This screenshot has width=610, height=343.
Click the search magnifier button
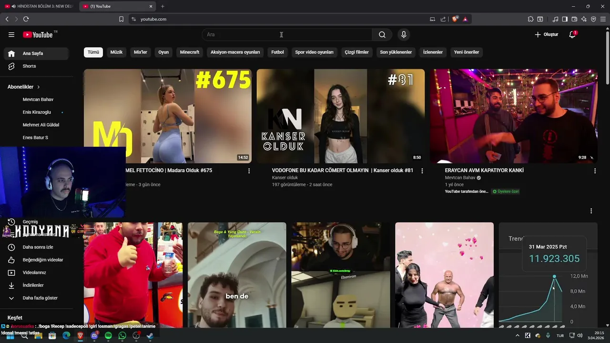pyautogui.click(x=382, y=34)
